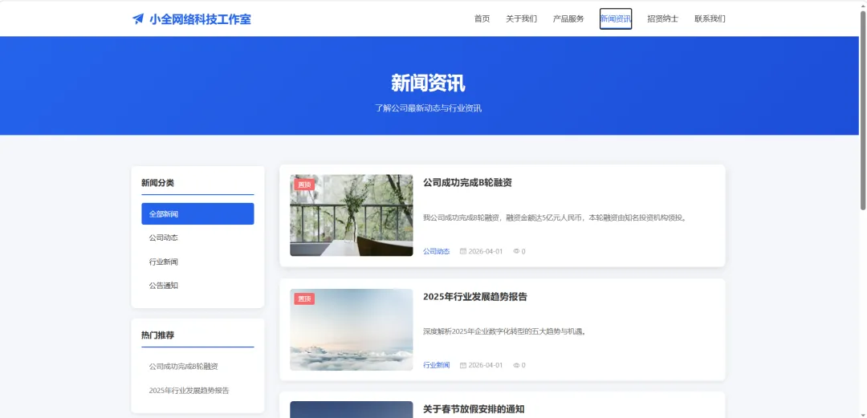Viewport: 867px width, 418px height.
Task: Click the 小全网络科技工作室 site title
Action: [200, 19]
